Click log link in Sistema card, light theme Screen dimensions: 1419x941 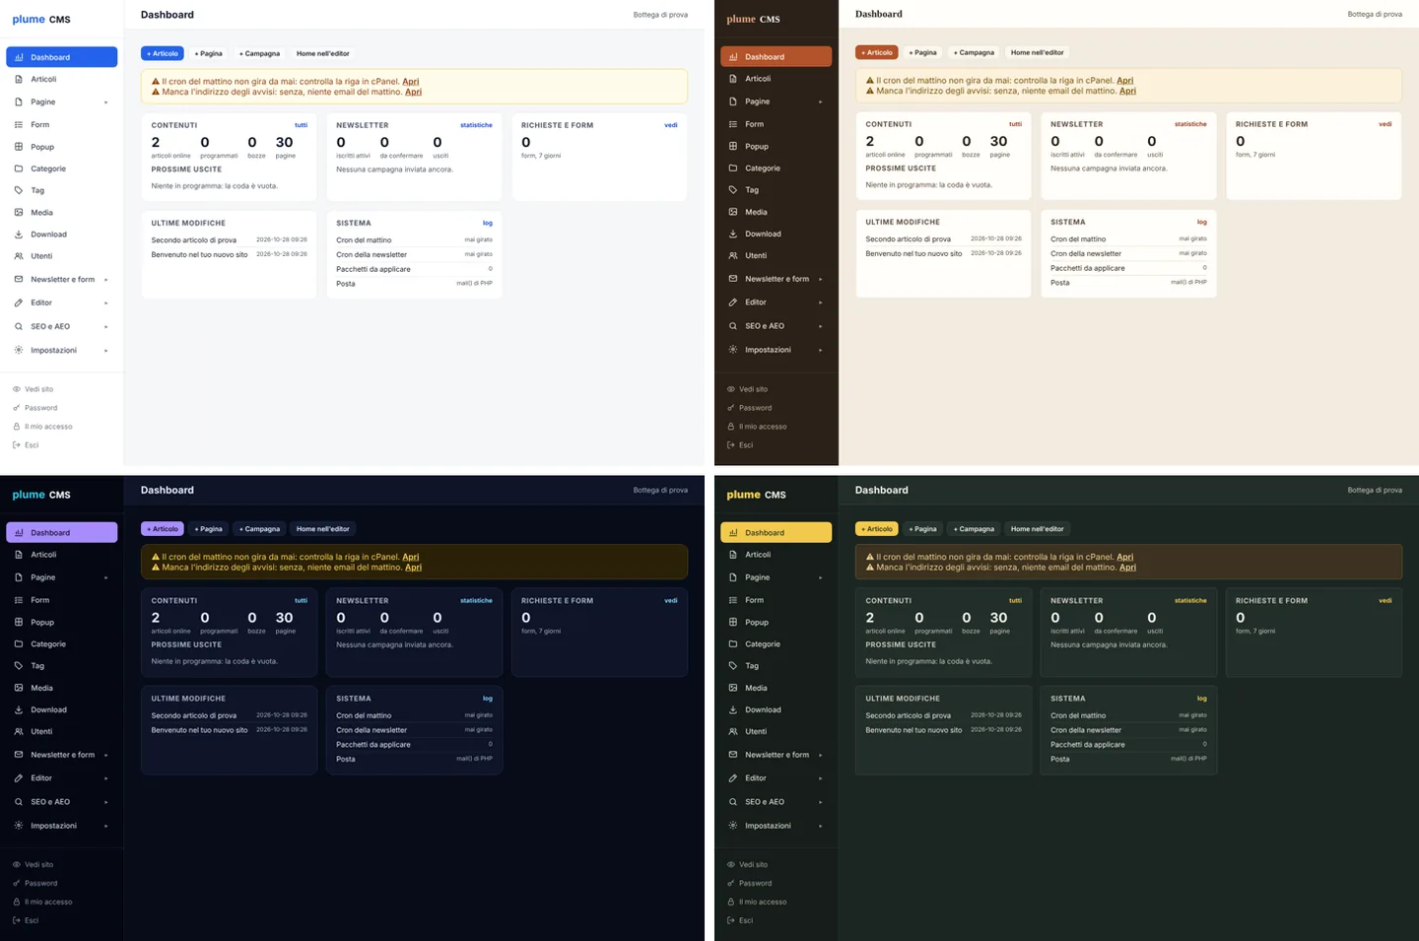click(488, 223)
